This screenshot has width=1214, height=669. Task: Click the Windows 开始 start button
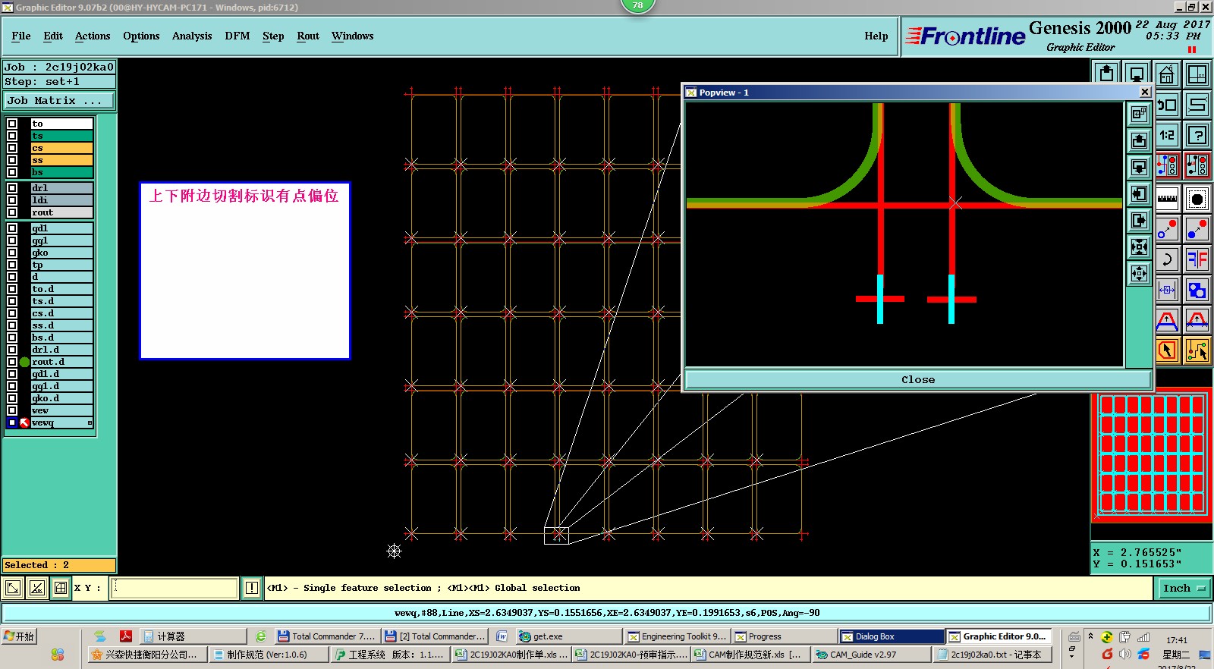tap(20, 636)
